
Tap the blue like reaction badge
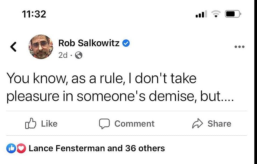pyautogui.click(x=11, y=148)
